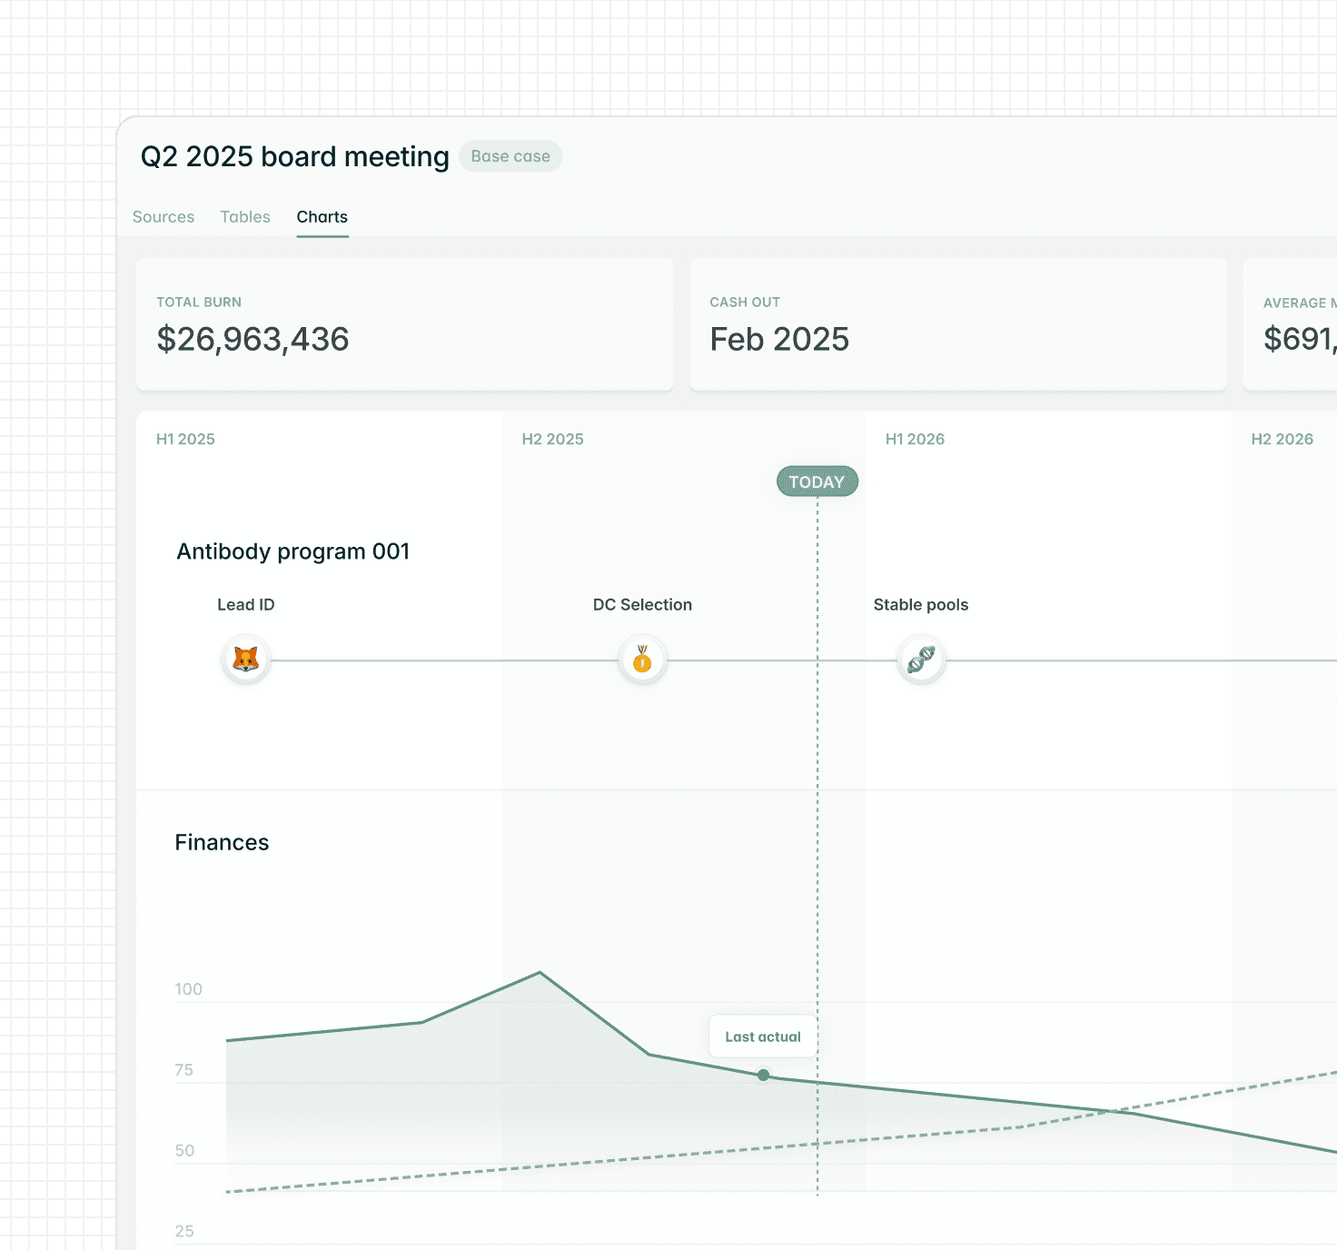Click the Lead ID fox milestone icon
The image size is (1337, 1250).
tap(246, 660)
